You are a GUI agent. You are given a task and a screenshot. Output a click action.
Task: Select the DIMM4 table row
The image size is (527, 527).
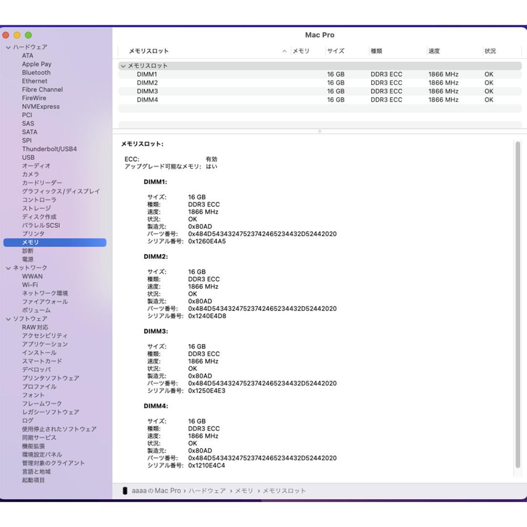(320, 100)
